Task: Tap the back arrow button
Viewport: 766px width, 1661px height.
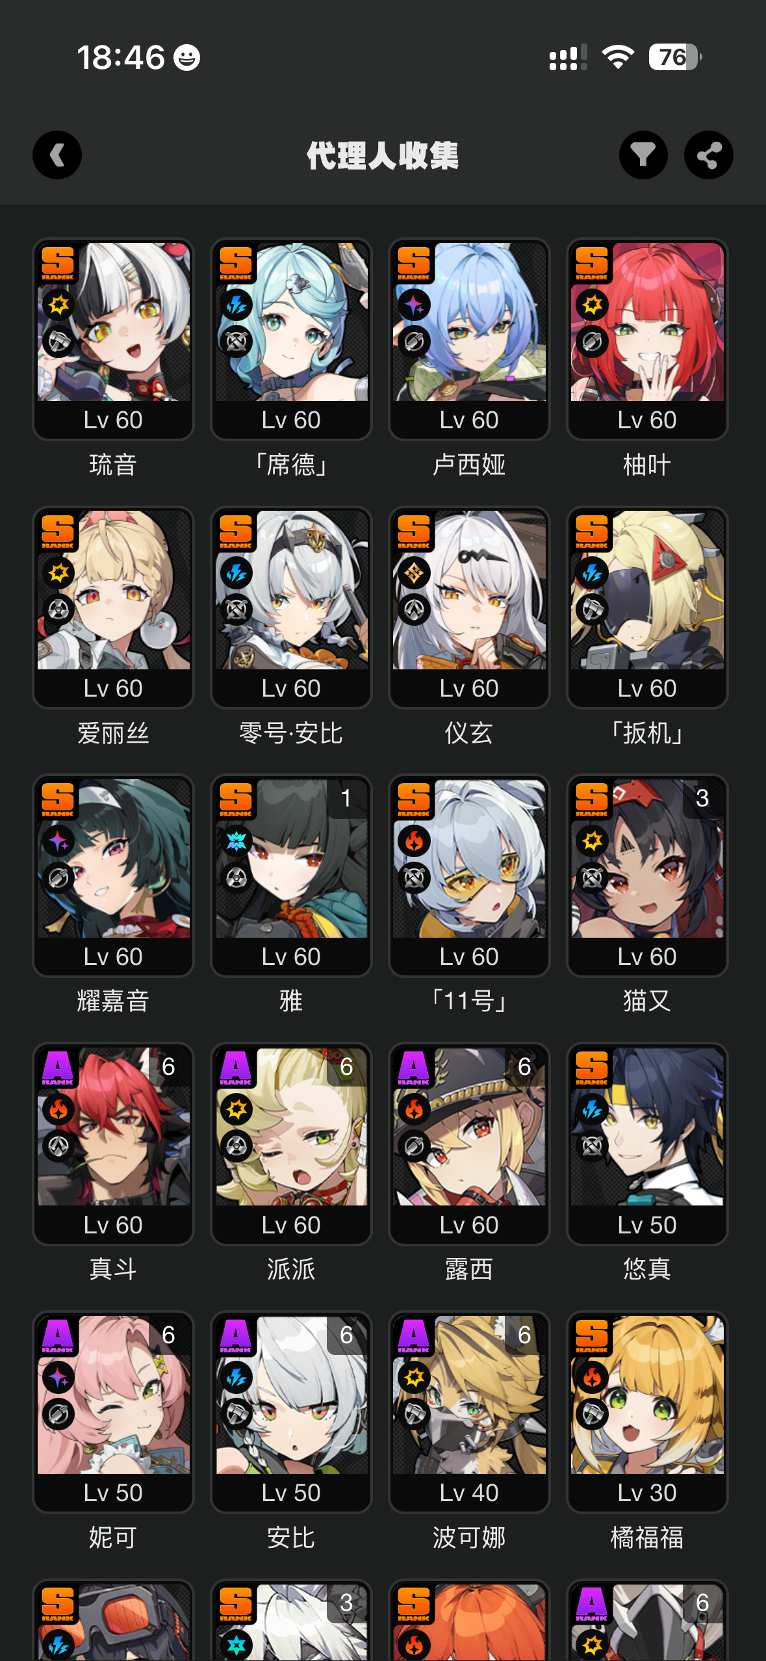Action: 57,155
